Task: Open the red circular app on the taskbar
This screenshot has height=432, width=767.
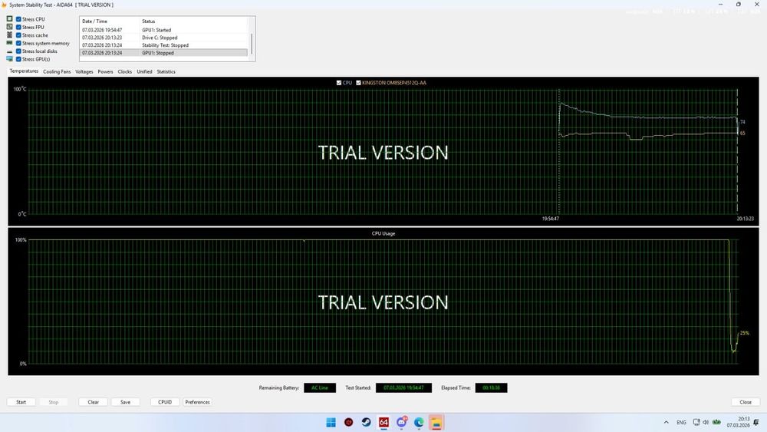Action: click(348, 422)
